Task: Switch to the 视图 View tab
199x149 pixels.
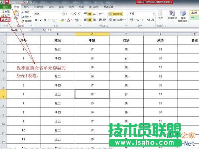Action: [x=81, y=7]
